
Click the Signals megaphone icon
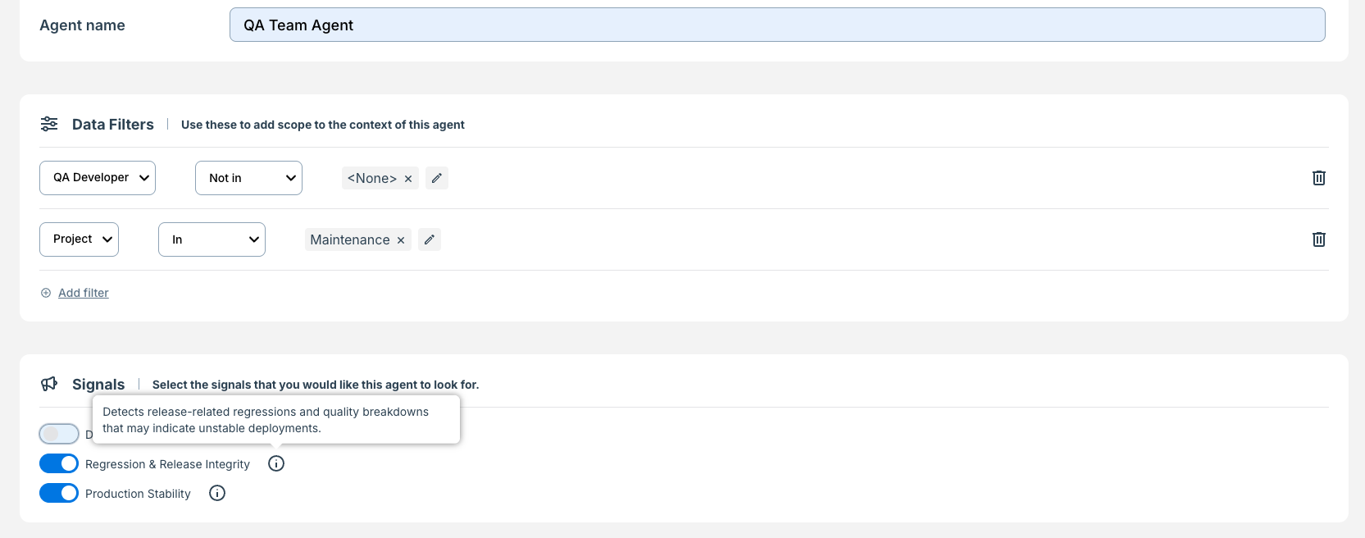pyautogui.click(x=49, y=384)
